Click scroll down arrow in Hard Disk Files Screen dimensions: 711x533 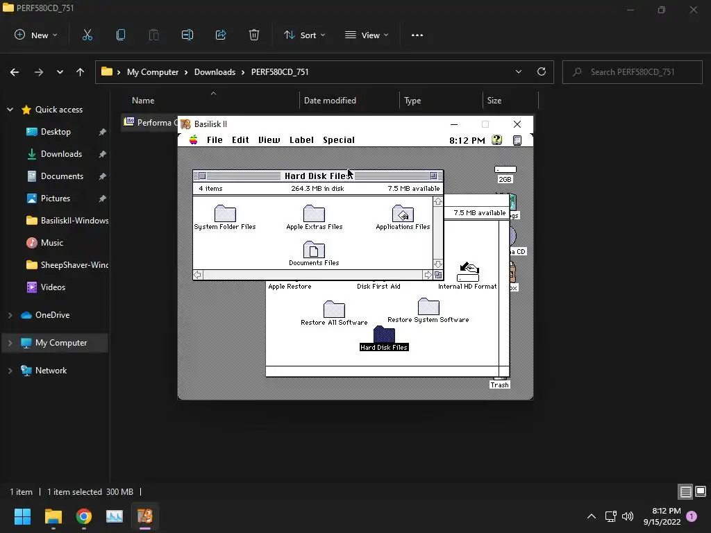click(x=437, y=264)
